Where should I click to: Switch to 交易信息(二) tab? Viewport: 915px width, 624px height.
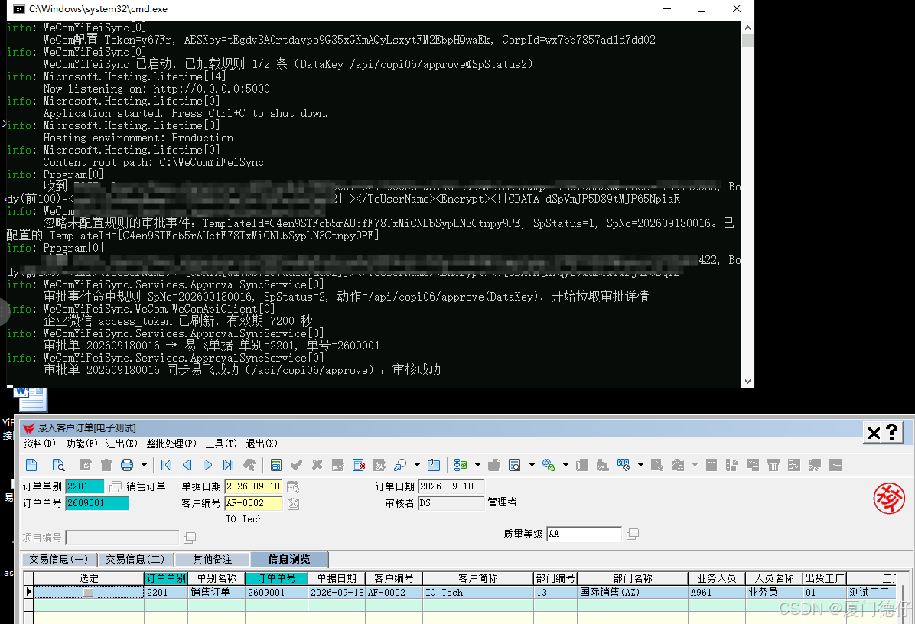pyautogui.click(x=135, y=559)
